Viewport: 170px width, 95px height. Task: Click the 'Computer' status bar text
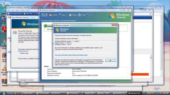[25, 84]
